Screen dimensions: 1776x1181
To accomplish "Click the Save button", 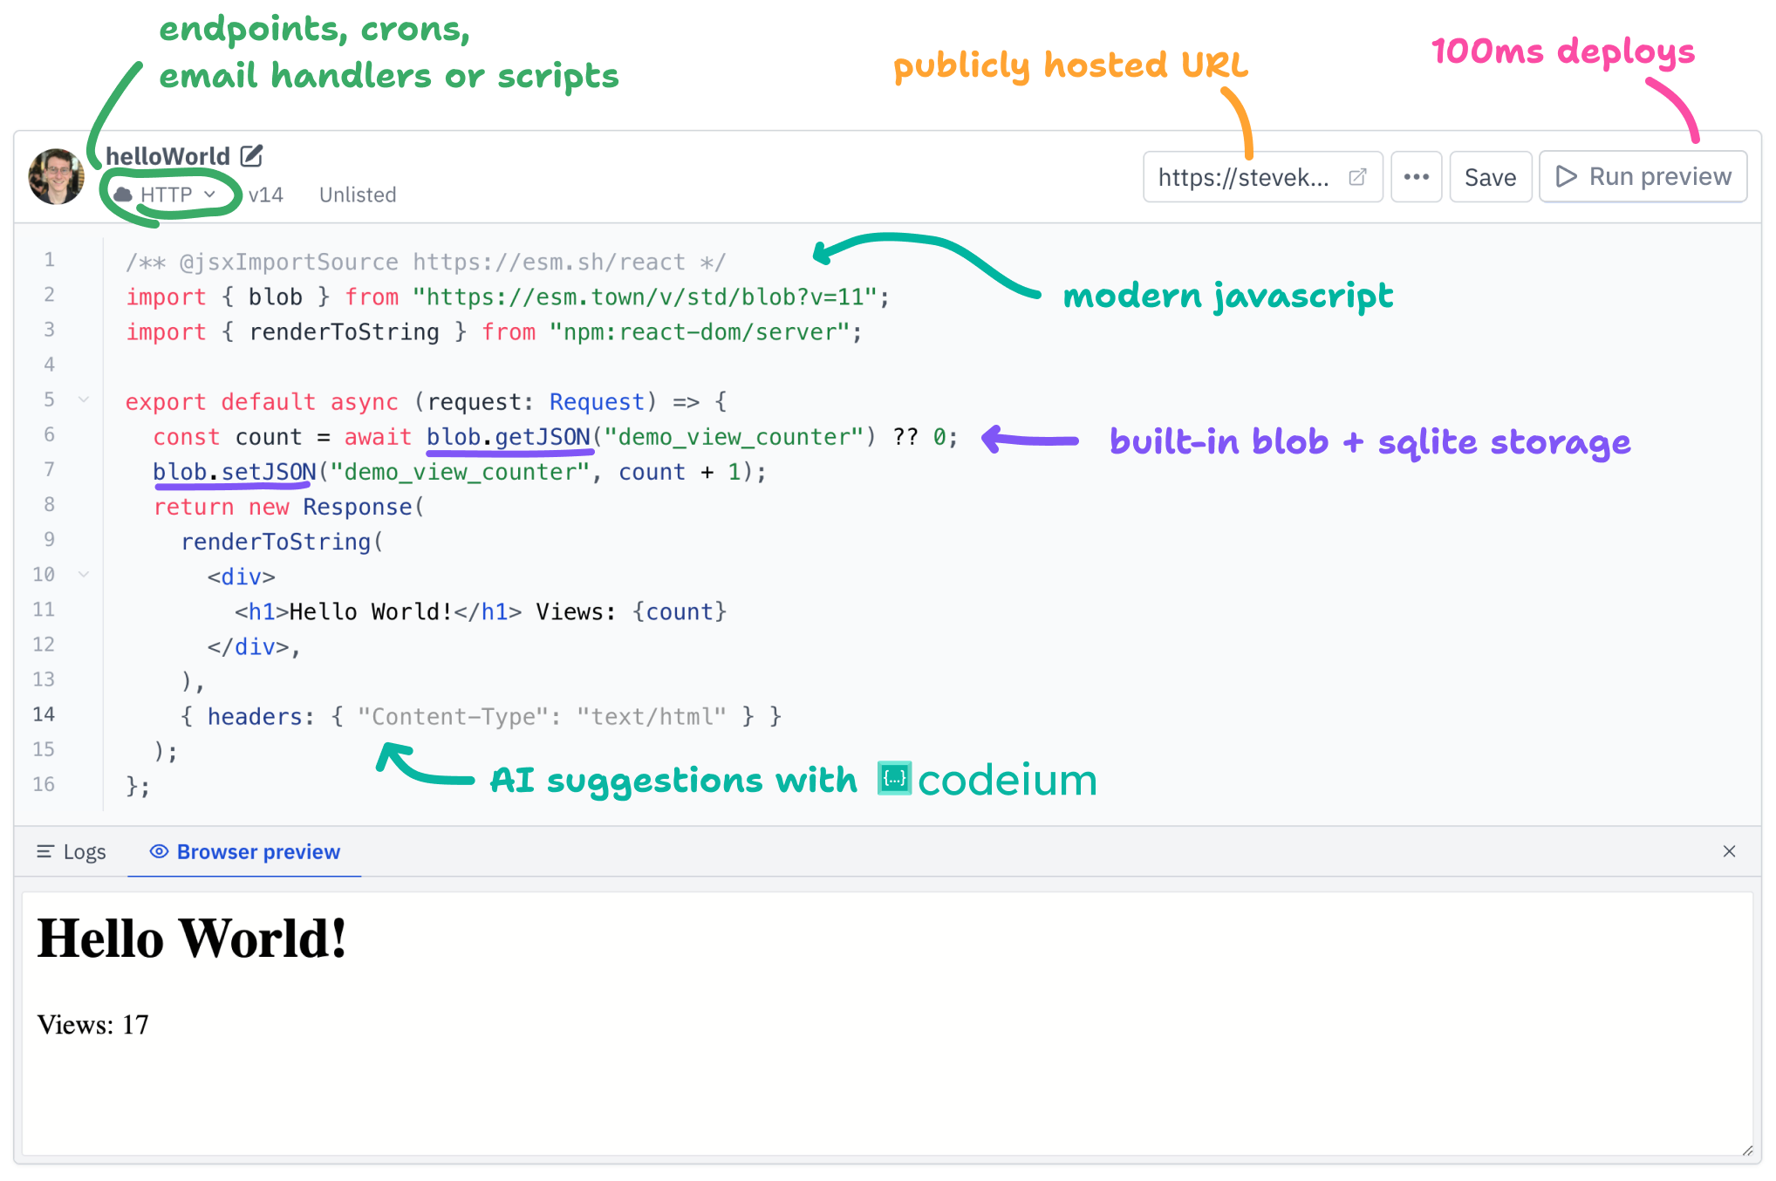I will tap(1490, 176).
